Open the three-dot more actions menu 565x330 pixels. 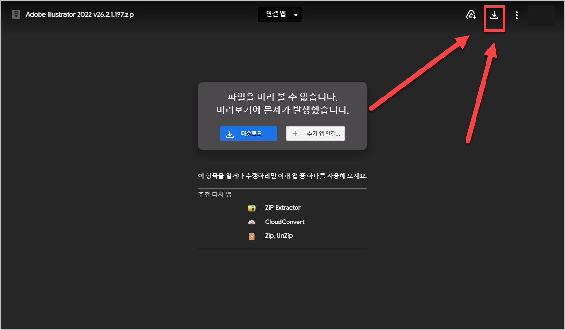[517, 15]
